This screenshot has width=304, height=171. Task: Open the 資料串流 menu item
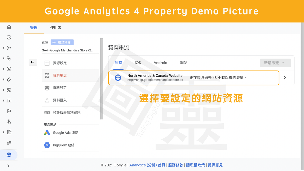pyautogui.click(x=70, y=75)
